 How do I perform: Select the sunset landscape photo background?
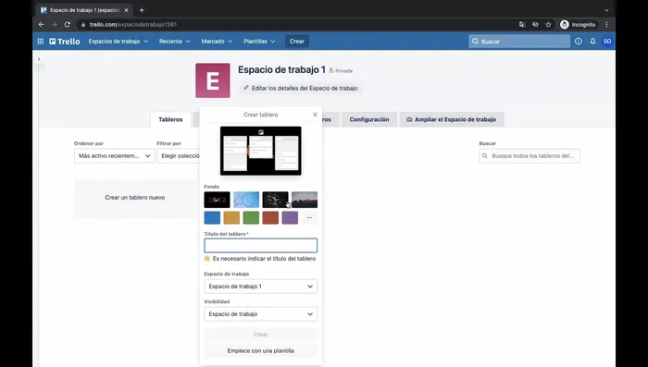[305, 200]
